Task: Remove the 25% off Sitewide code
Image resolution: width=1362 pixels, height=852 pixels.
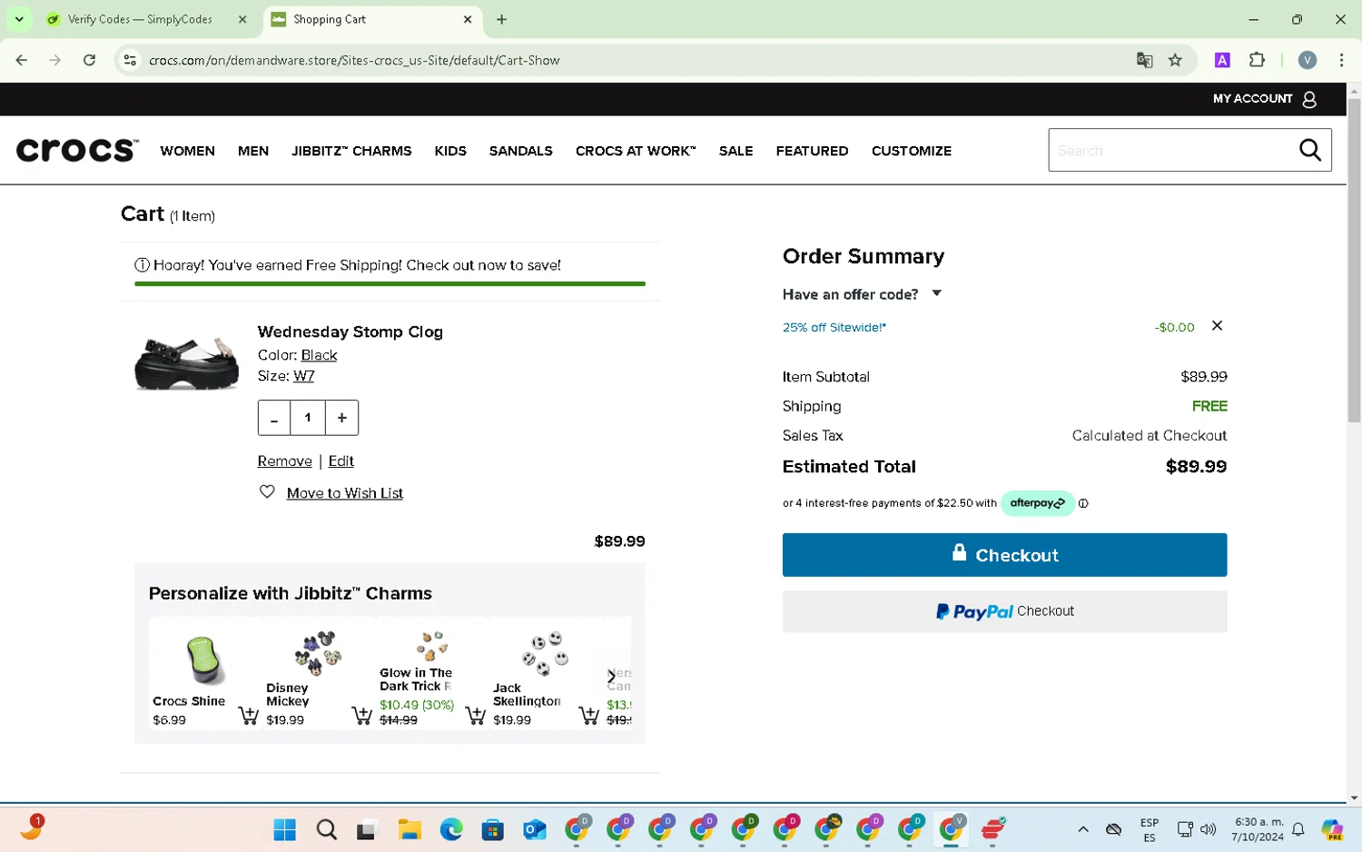Action: click(1218, 326)
